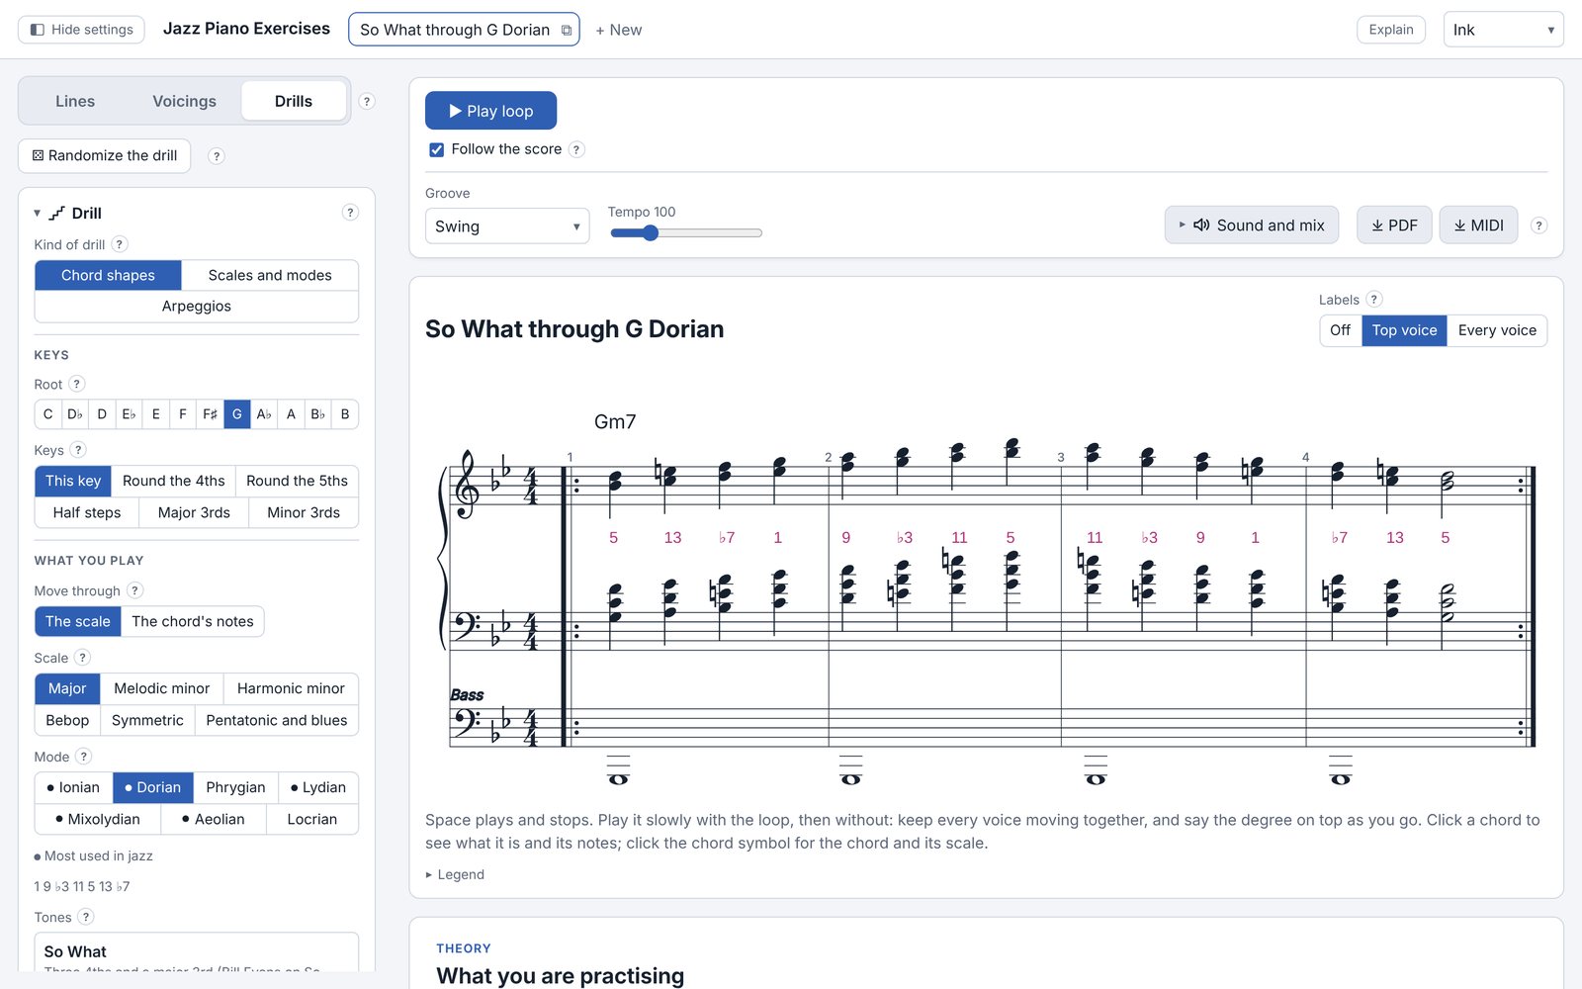Choose The chord's notes option
This screenshot has width=1582, height=989.
pos(193,621)
